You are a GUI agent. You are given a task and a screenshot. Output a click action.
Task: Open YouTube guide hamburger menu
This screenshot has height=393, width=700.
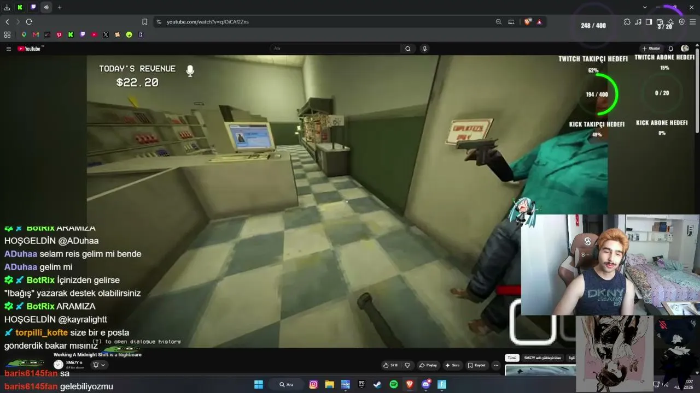[x=9, y=49]
